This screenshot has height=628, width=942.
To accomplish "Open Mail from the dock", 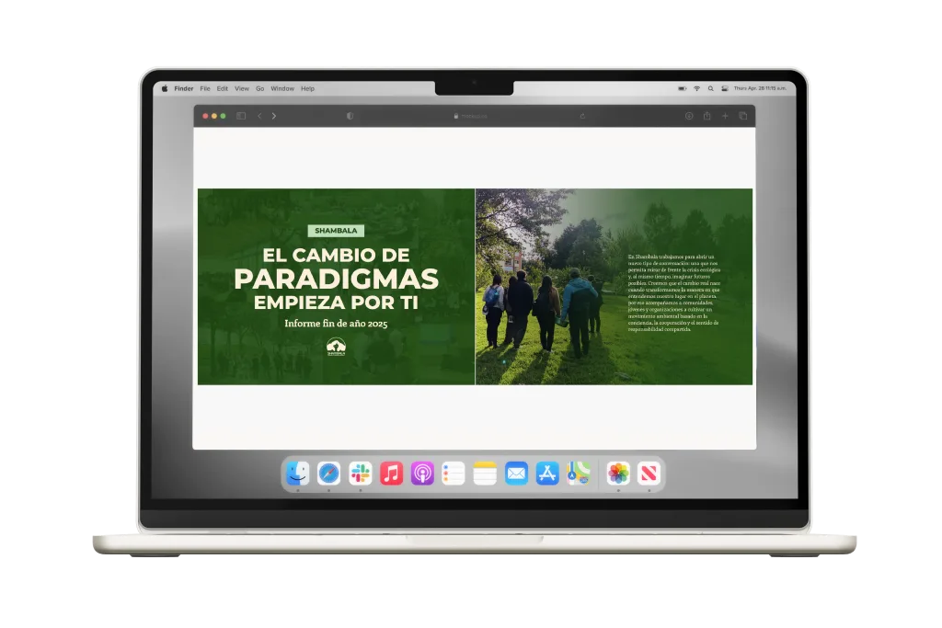I will [516, 474].
